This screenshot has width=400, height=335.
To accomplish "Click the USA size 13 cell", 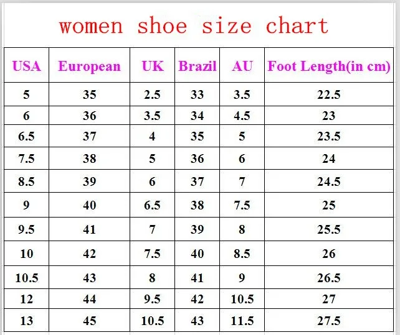I will click(x=27, y=321).
